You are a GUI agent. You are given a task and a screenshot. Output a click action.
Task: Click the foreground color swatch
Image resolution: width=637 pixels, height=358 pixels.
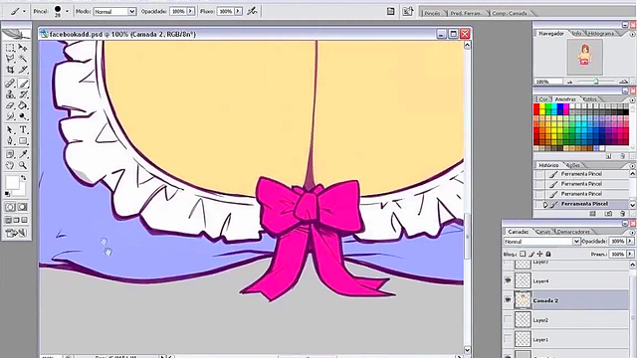pyautogui.click(x=12, y=183)
